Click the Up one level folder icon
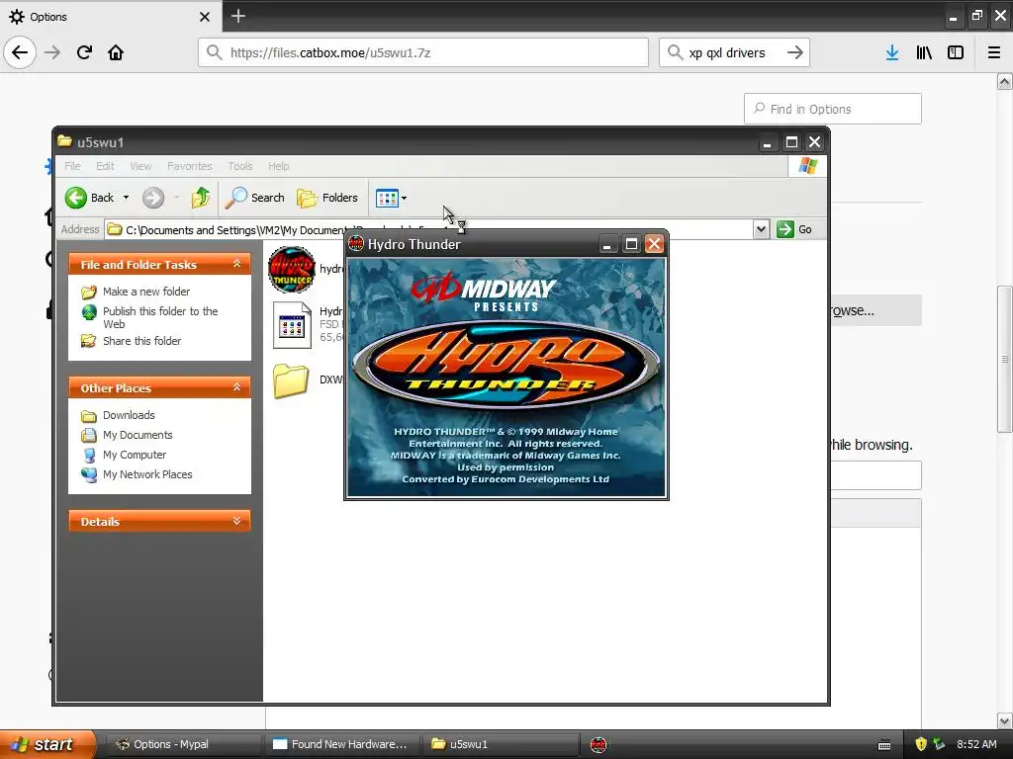Viewport: 1013px width, 759px height. (200, 198)
